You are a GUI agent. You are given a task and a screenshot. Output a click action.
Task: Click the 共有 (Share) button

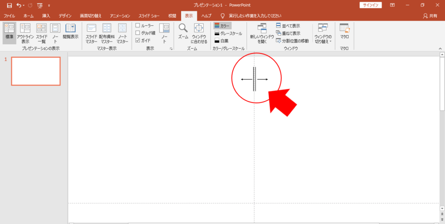(x=430, y=16)
